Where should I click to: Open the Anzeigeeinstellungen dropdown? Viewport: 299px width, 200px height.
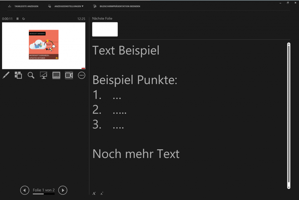(69, 6)
